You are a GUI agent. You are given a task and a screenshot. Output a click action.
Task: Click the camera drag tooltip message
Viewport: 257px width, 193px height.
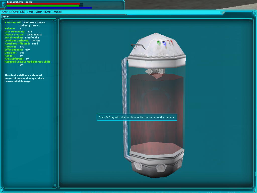pos(137,117)
